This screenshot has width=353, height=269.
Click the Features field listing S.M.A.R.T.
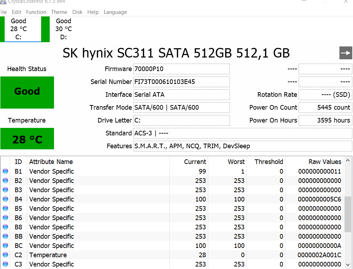243,146
